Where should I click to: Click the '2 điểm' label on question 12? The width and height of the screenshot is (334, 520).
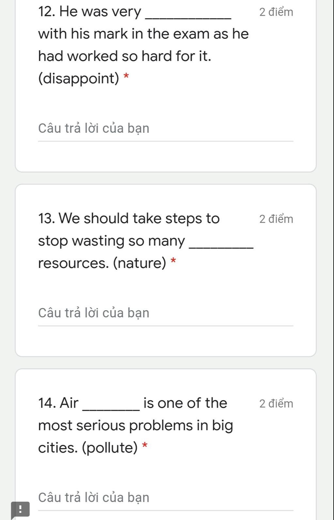point(276,12)
